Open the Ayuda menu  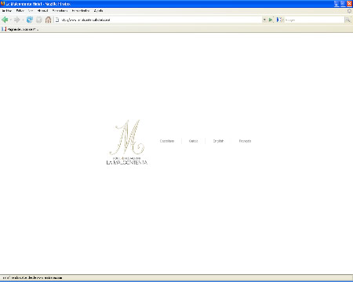click(98, 11)
